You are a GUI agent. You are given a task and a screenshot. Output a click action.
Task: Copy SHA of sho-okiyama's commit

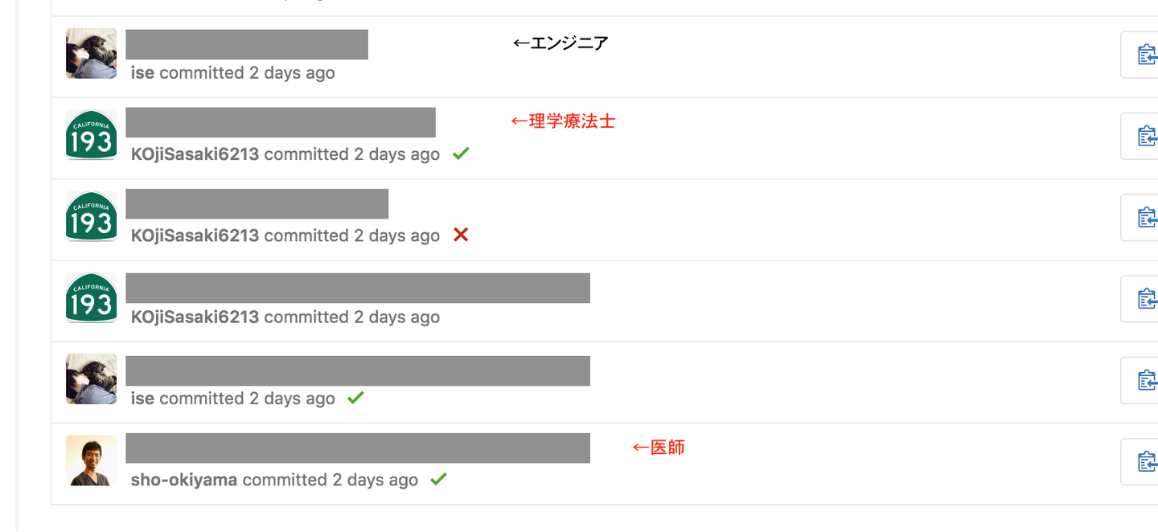(1145, 462)
